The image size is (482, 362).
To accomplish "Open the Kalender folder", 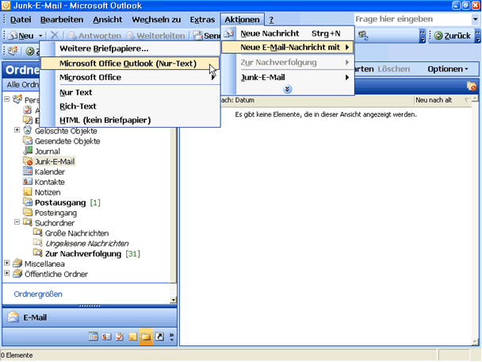I will point(50,171).
